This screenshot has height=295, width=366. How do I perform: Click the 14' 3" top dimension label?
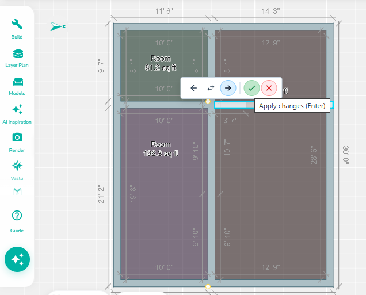click(x=270, y=11)
